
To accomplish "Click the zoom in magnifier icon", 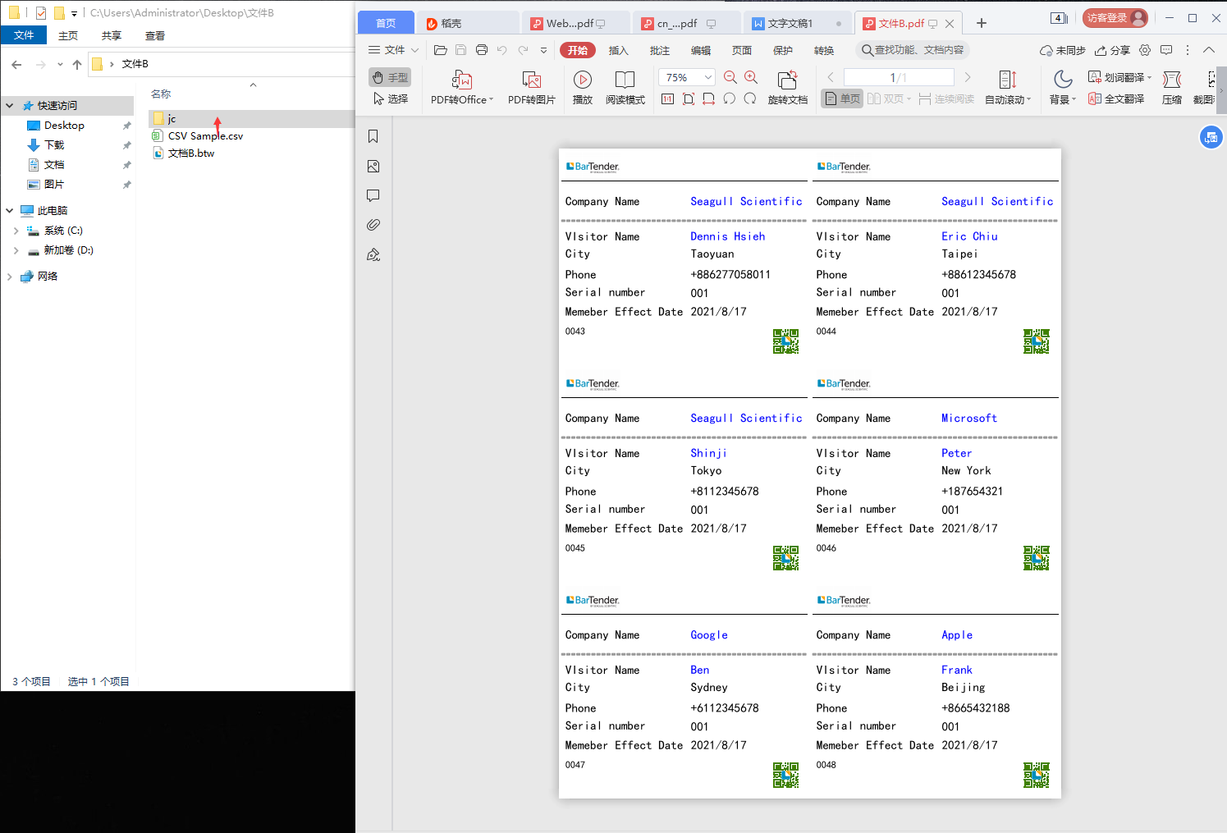I will [751, 77].
